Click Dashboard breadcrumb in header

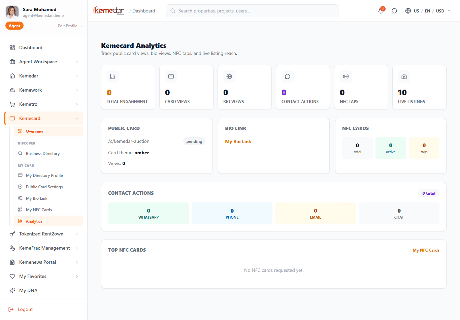(144, 11)
